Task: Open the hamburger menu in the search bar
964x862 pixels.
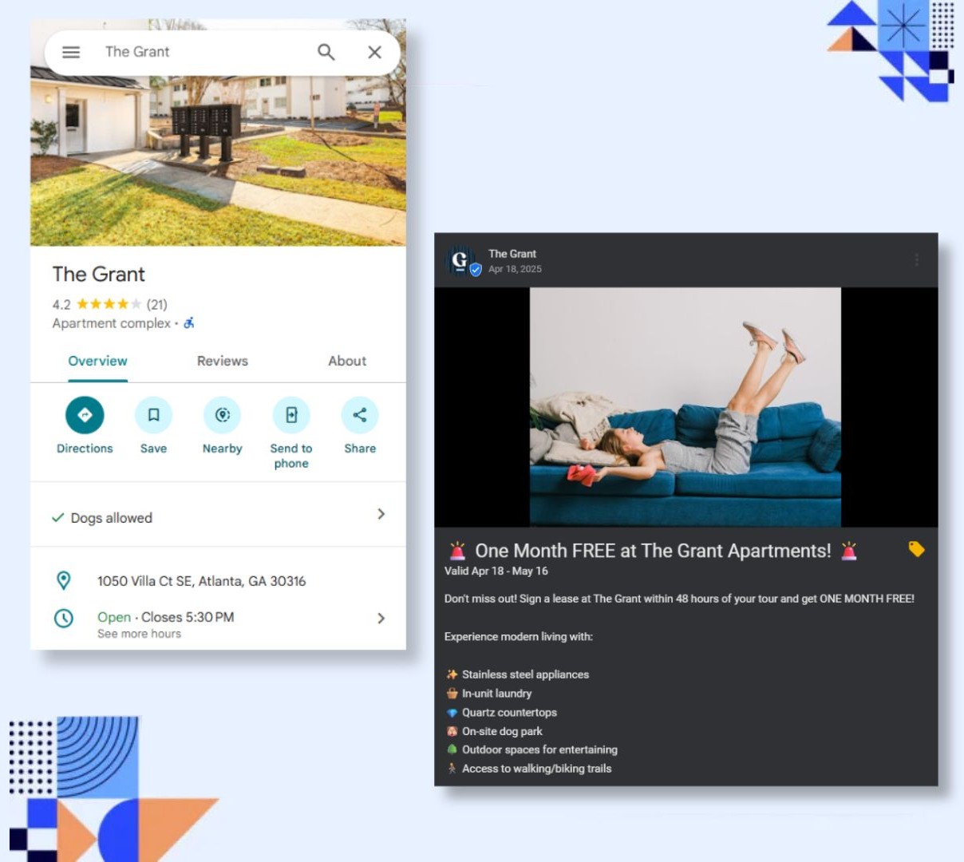Action: pyautogui.click(x=71, y=52)
